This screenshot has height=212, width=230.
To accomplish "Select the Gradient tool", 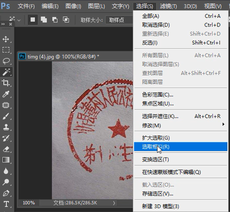I will (6, 160).
